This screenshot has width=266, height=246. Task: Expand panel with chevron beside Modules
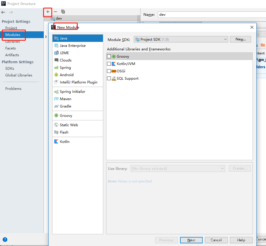pos(46,37)
